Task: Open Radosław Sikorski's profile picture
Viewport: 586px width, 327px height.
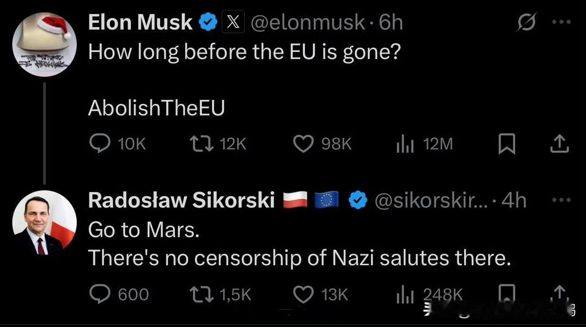Action: click(44, 223)
